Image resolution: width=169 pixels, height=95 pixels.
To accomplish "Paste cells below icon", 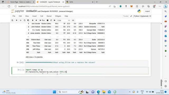I will point(28,20).
